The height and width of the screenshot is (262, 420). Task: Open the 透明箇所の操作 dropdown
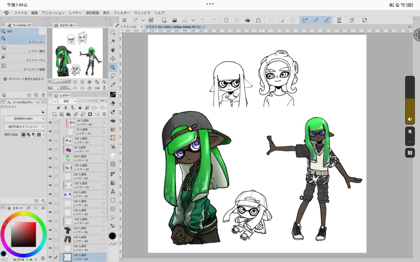click(x=24, y=118)
